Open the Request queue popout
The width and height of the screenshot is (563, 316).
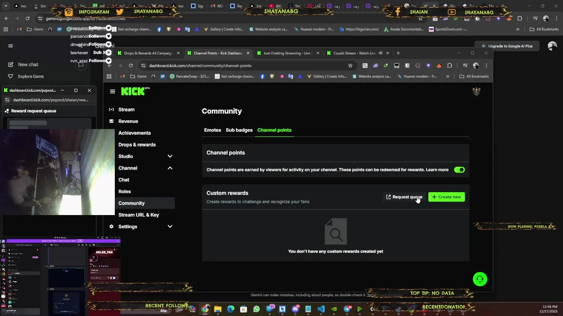[404, 197]
